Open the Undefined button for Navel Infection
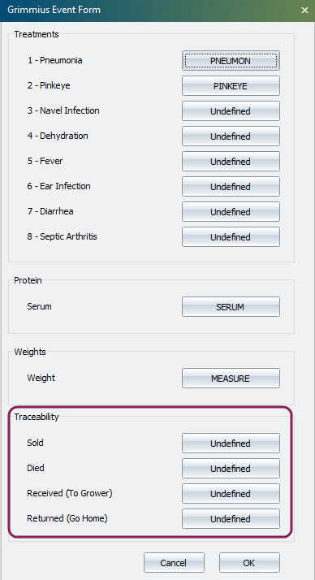This screenshot has height=580, width=315. tap(231, 111)
